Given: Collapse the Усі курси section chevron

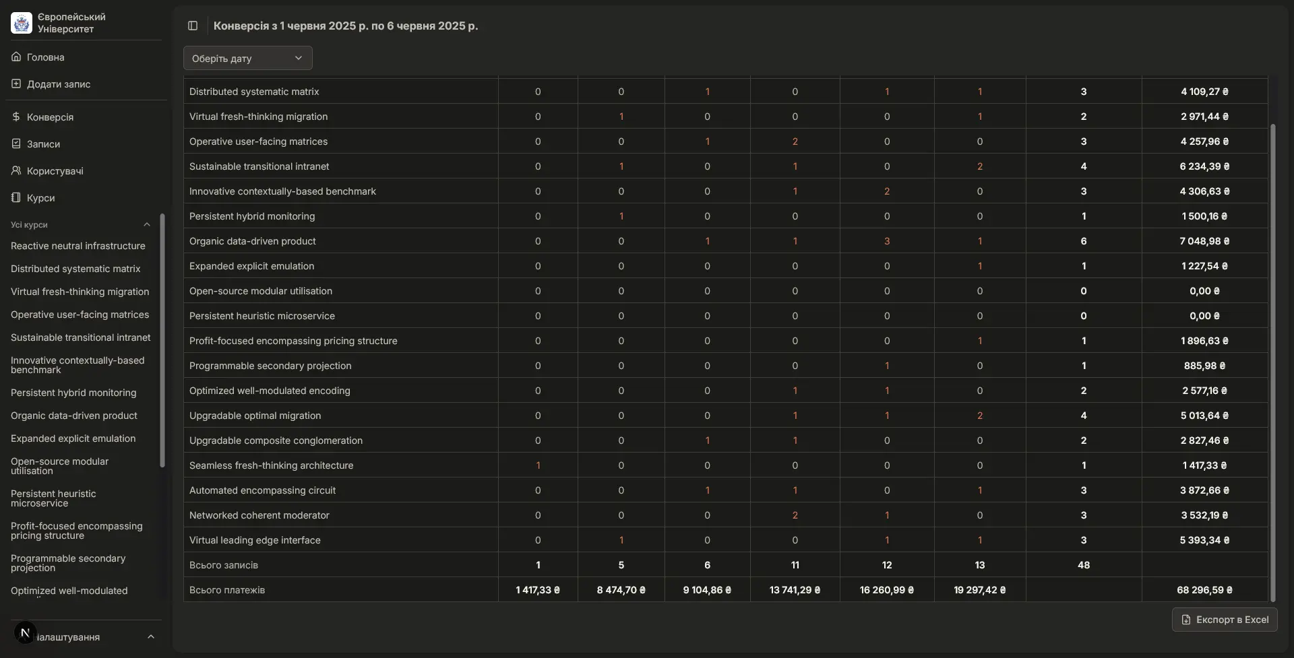Looking at the screenshot, I should pos(147,225).
